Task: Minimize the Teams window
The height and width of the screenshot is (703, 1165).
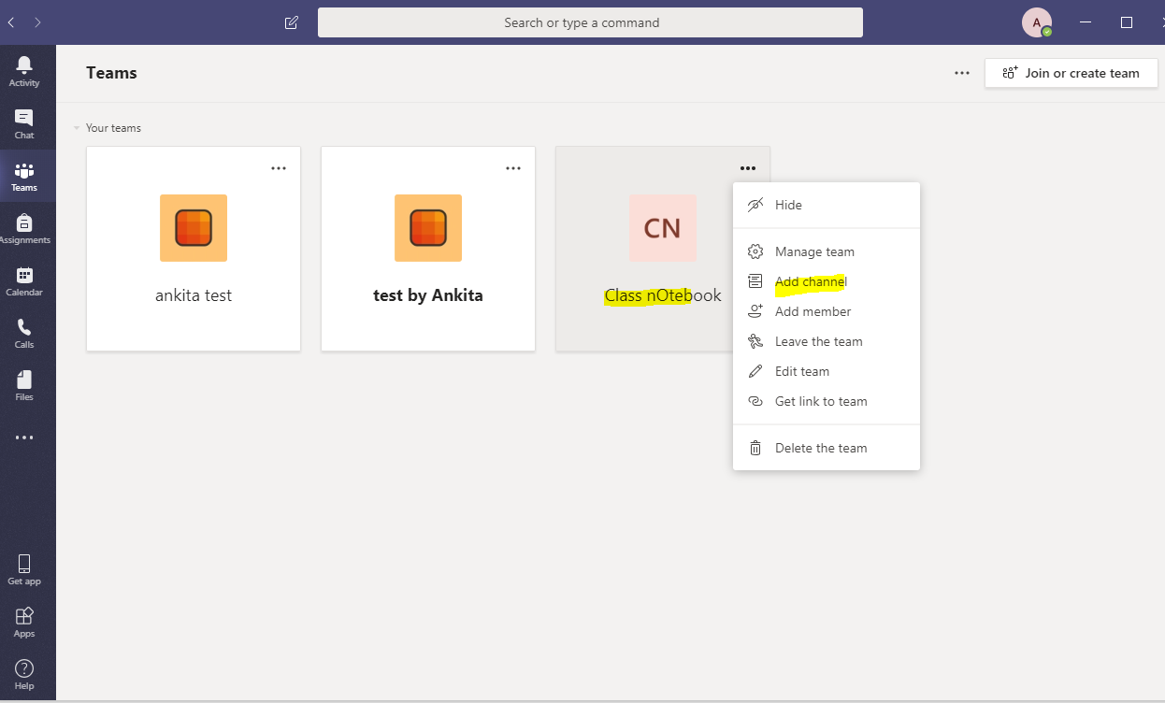Action: click(1086, 22)
